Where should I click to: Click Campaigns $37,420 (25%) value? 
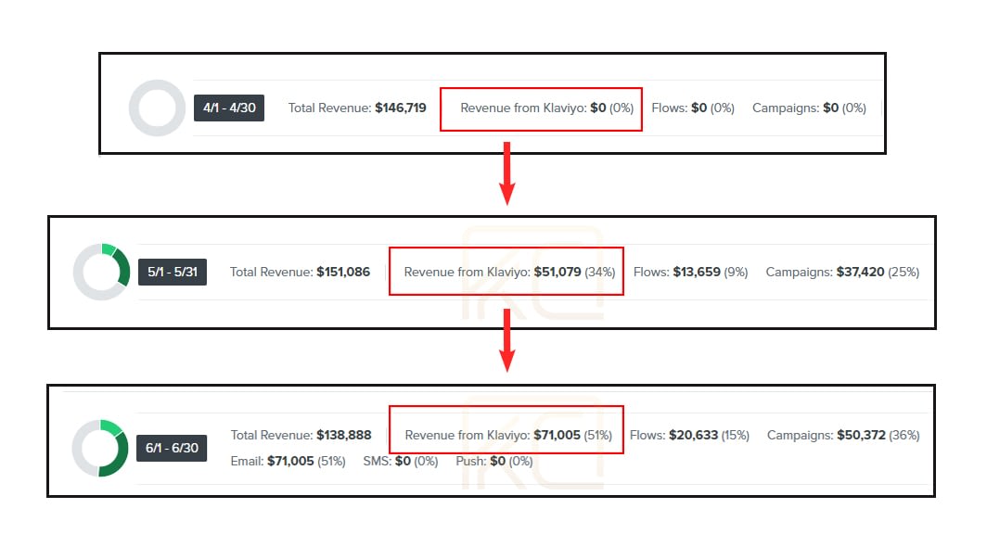pos(842,272)
